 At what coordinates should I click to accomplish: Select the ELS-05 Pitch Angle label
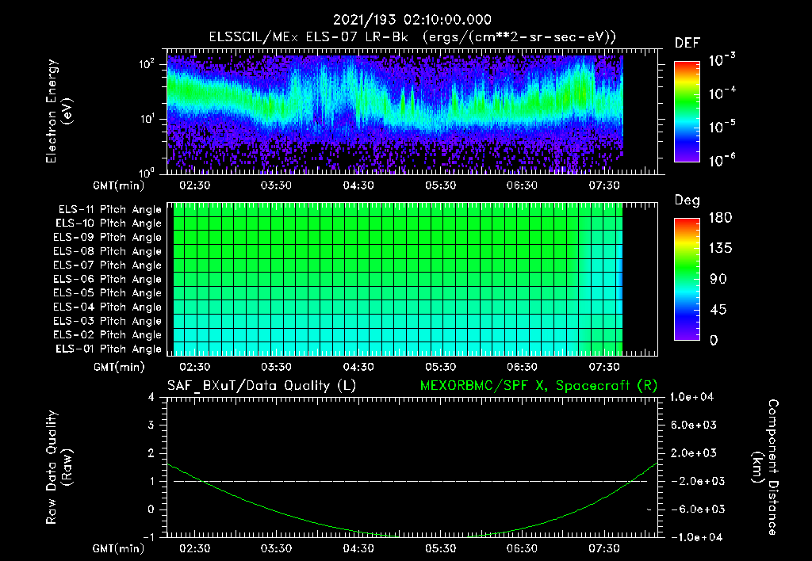(x=108, y=293)
